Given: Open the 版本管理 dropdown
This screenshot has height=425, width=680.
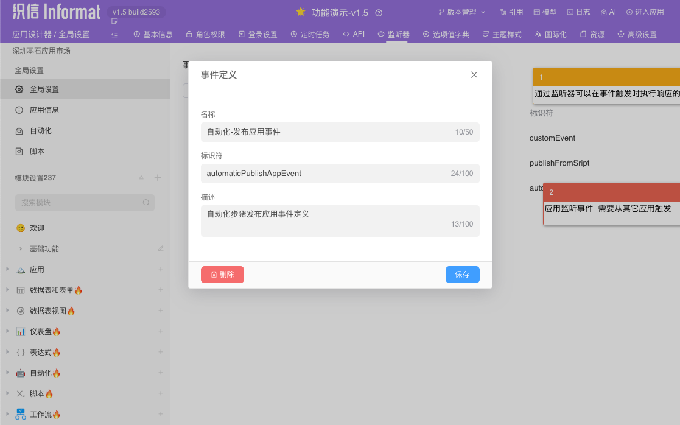Looking at the screenshot, I should coord(462,12).
